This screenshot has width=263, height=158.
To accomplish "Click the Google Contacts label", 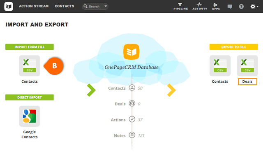I will point(30,135).
